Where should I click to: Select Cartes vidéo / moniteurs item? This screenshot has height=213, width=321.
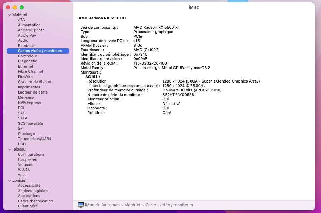coord(38,51)
